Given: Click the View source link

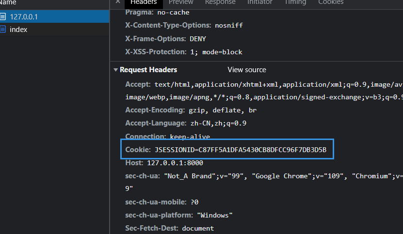Looking at the screenshot, I should click(x=247, y=70).
